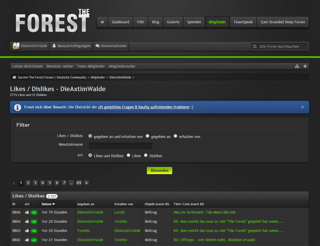Click the home icon in main navigation
Screen dimensions: 320x246
(x=102, y=22)
